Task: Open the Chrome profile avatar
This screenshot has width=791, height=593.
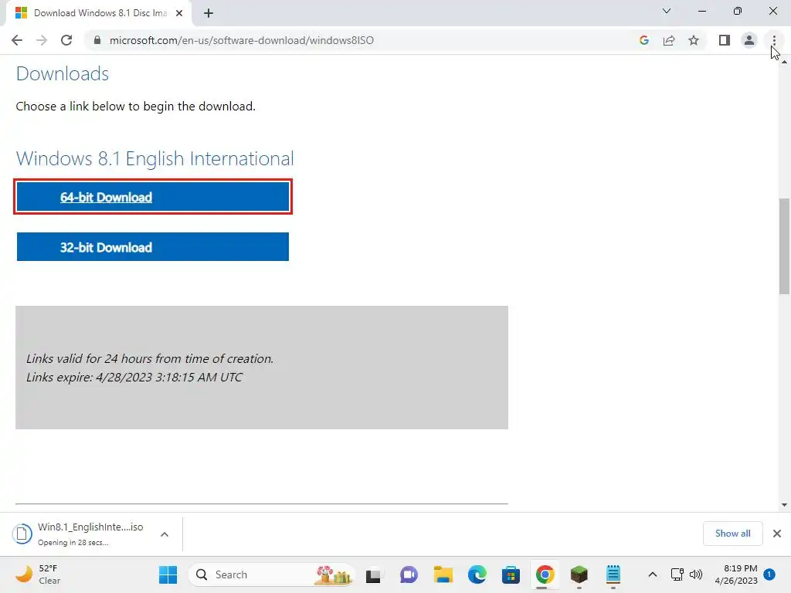Action: coord(749,40)
